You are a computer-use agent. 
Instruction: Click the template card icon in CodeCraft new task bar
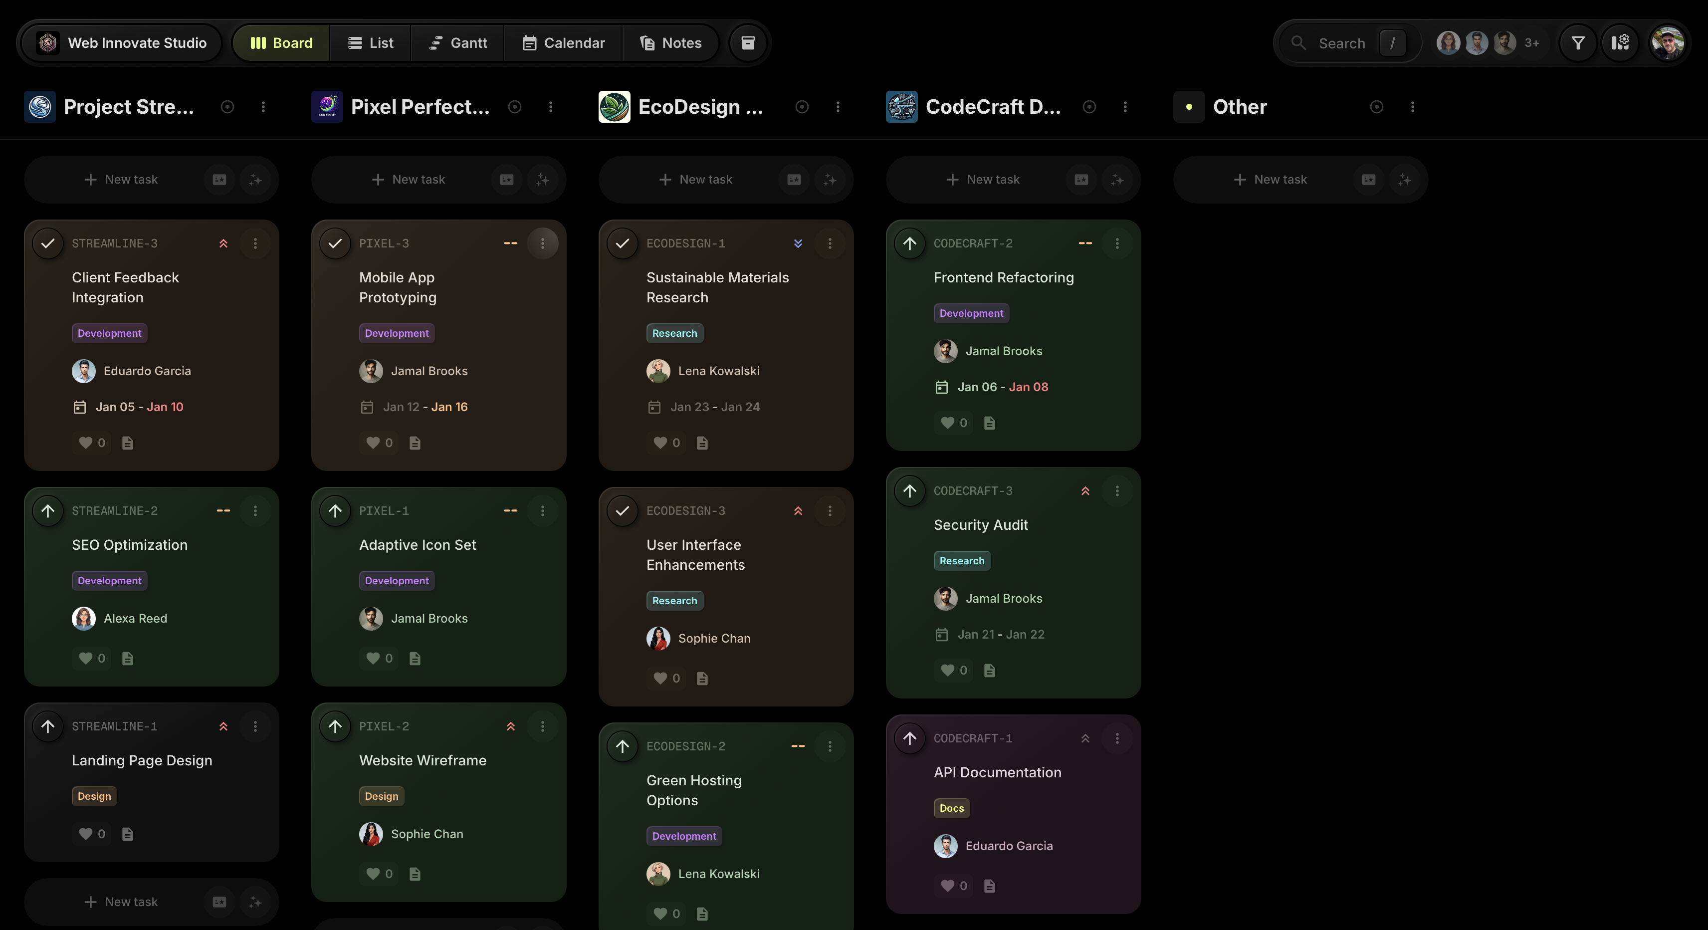click(1081, 180)
